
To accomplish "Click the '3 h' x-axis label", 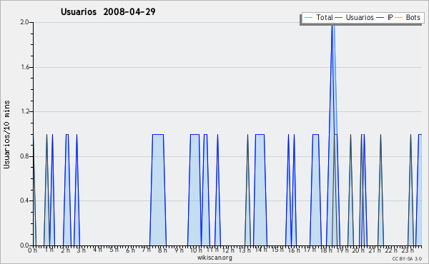I will [x=82, y=250].
